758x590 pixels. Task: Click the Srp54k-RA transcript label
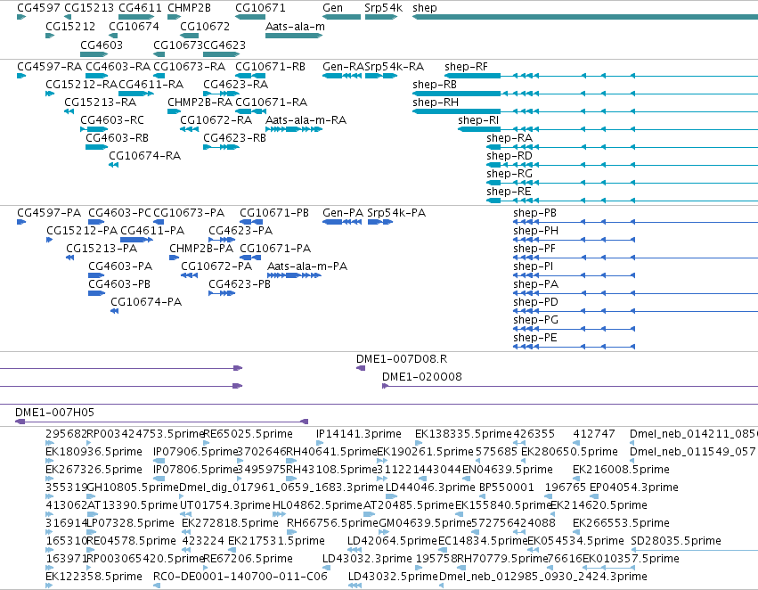tap(394, 67)
